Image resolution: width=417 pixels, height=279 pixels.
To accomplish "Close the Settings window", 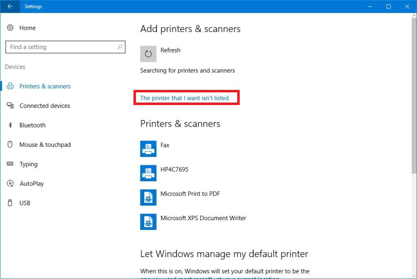I will click(407, 6).
